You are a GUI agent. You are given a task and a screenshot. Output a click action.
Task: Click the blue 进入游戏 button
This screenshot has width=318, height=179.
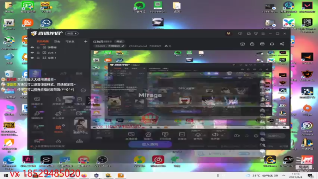tap(150, 144)
